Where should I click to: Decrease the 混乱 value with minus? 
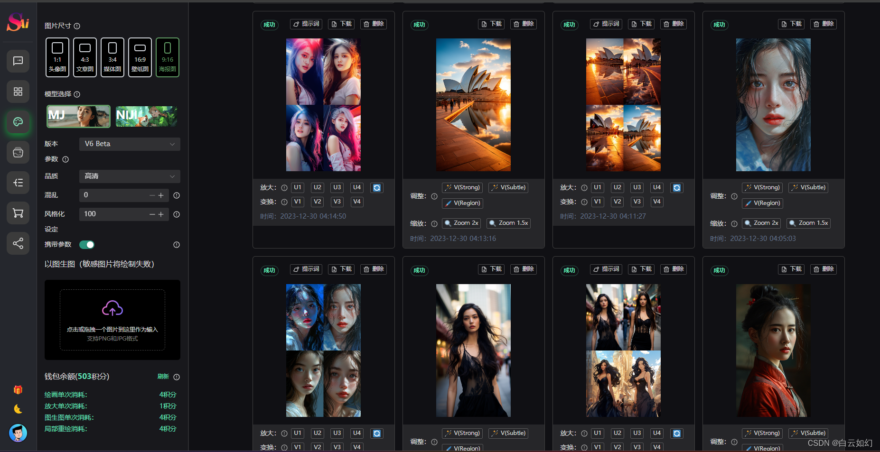152,195
